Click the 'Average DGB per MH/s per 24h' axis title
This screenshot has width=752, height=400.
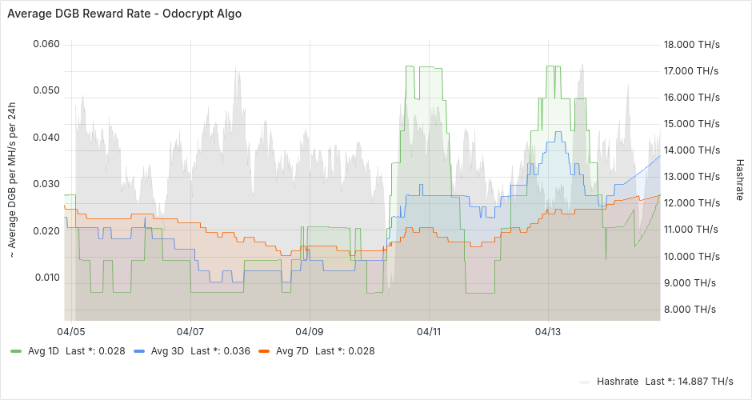pyautogui.click(x=12, y=179)
